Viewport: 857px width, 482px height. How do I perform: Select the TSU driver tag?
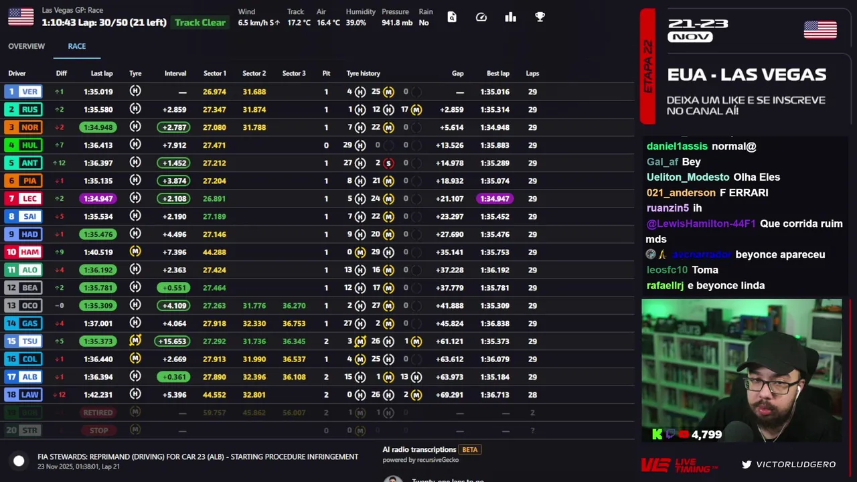pyautogui.click(x=23, y=341)
